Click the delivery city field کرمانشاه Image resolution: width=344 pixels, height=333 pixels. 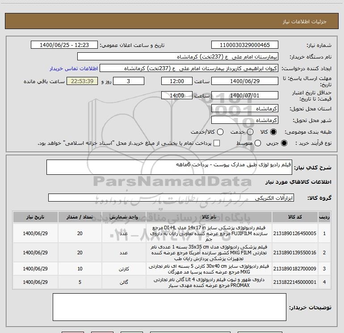pyautogui.click(x=245, y=120)
